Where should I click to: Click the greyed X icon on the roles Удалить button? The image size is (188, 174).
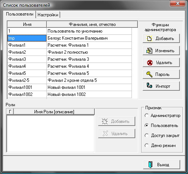(x=106, y=134)
